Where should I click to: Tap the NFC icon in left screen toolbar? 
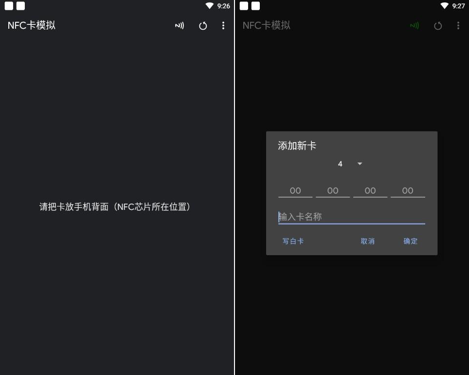[180, 26]
